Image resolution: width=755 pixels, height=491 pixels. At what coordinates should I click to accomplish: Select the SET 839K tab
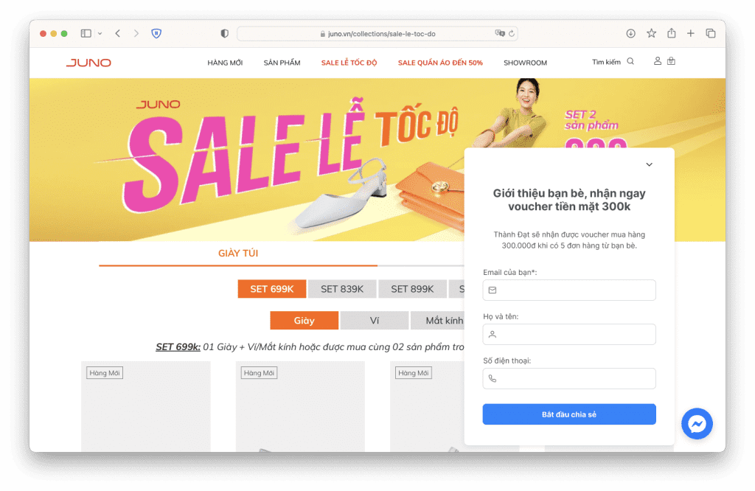click(x=342, y=289)
